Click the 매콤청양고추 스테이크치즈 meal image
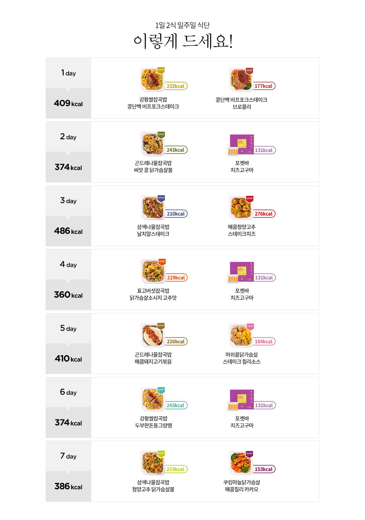This screenshot has height=520, width=365. click(x=241, y=207)
